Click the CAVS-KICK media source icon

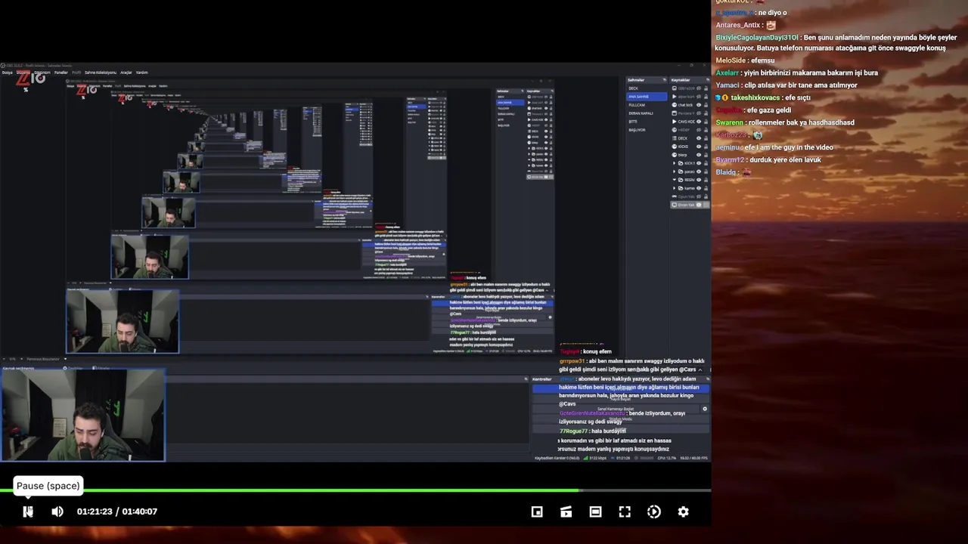tap(675, 122)
